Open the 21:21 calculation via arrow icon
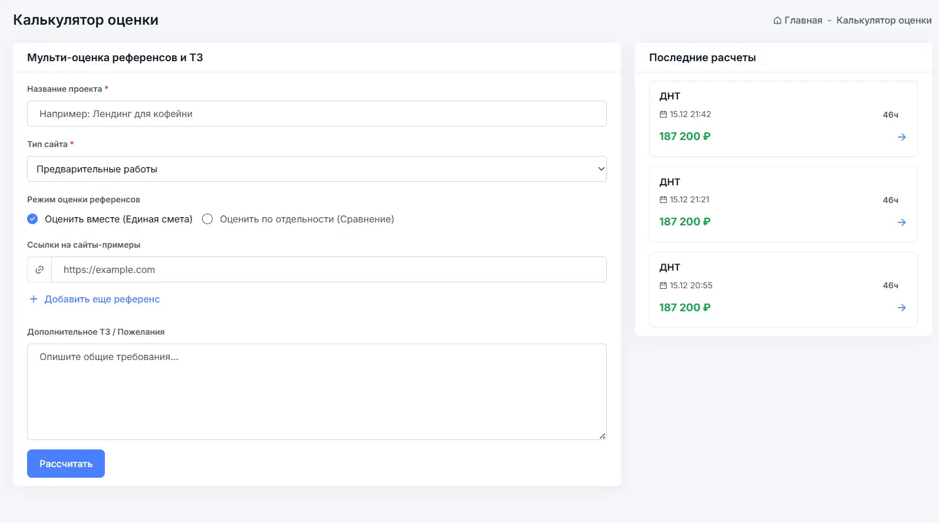 (x=901, y=222)
